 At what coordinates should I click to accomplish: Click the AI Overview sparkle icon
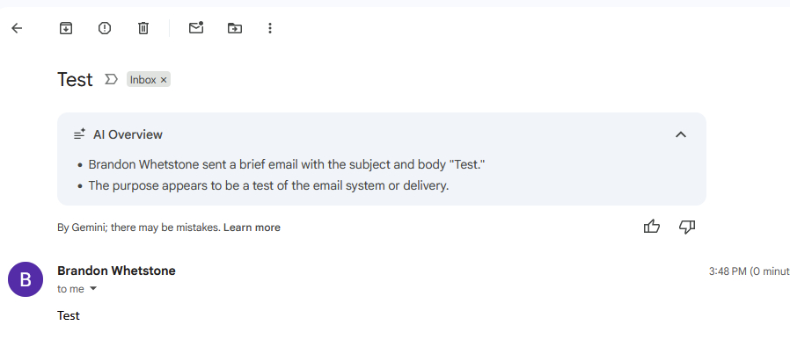click(79, 134)
